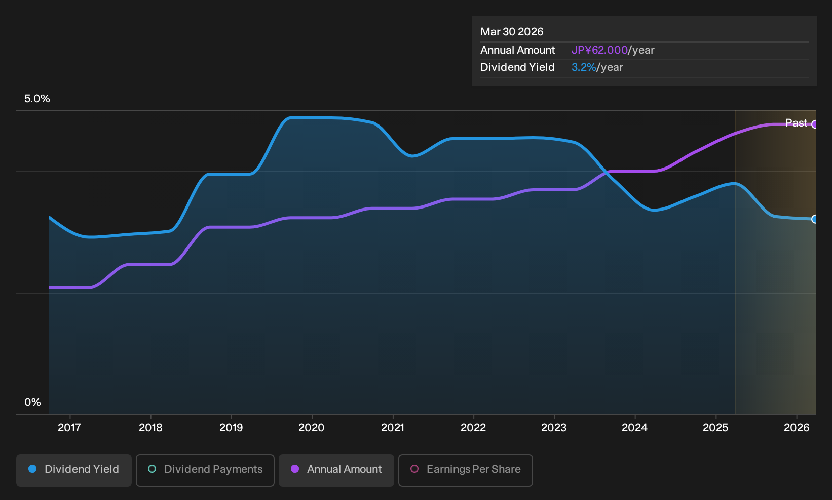The width and height of the screenshot is (832, 500).
Task: Click the 2017 x-axis label
Action: click(69, 428)
